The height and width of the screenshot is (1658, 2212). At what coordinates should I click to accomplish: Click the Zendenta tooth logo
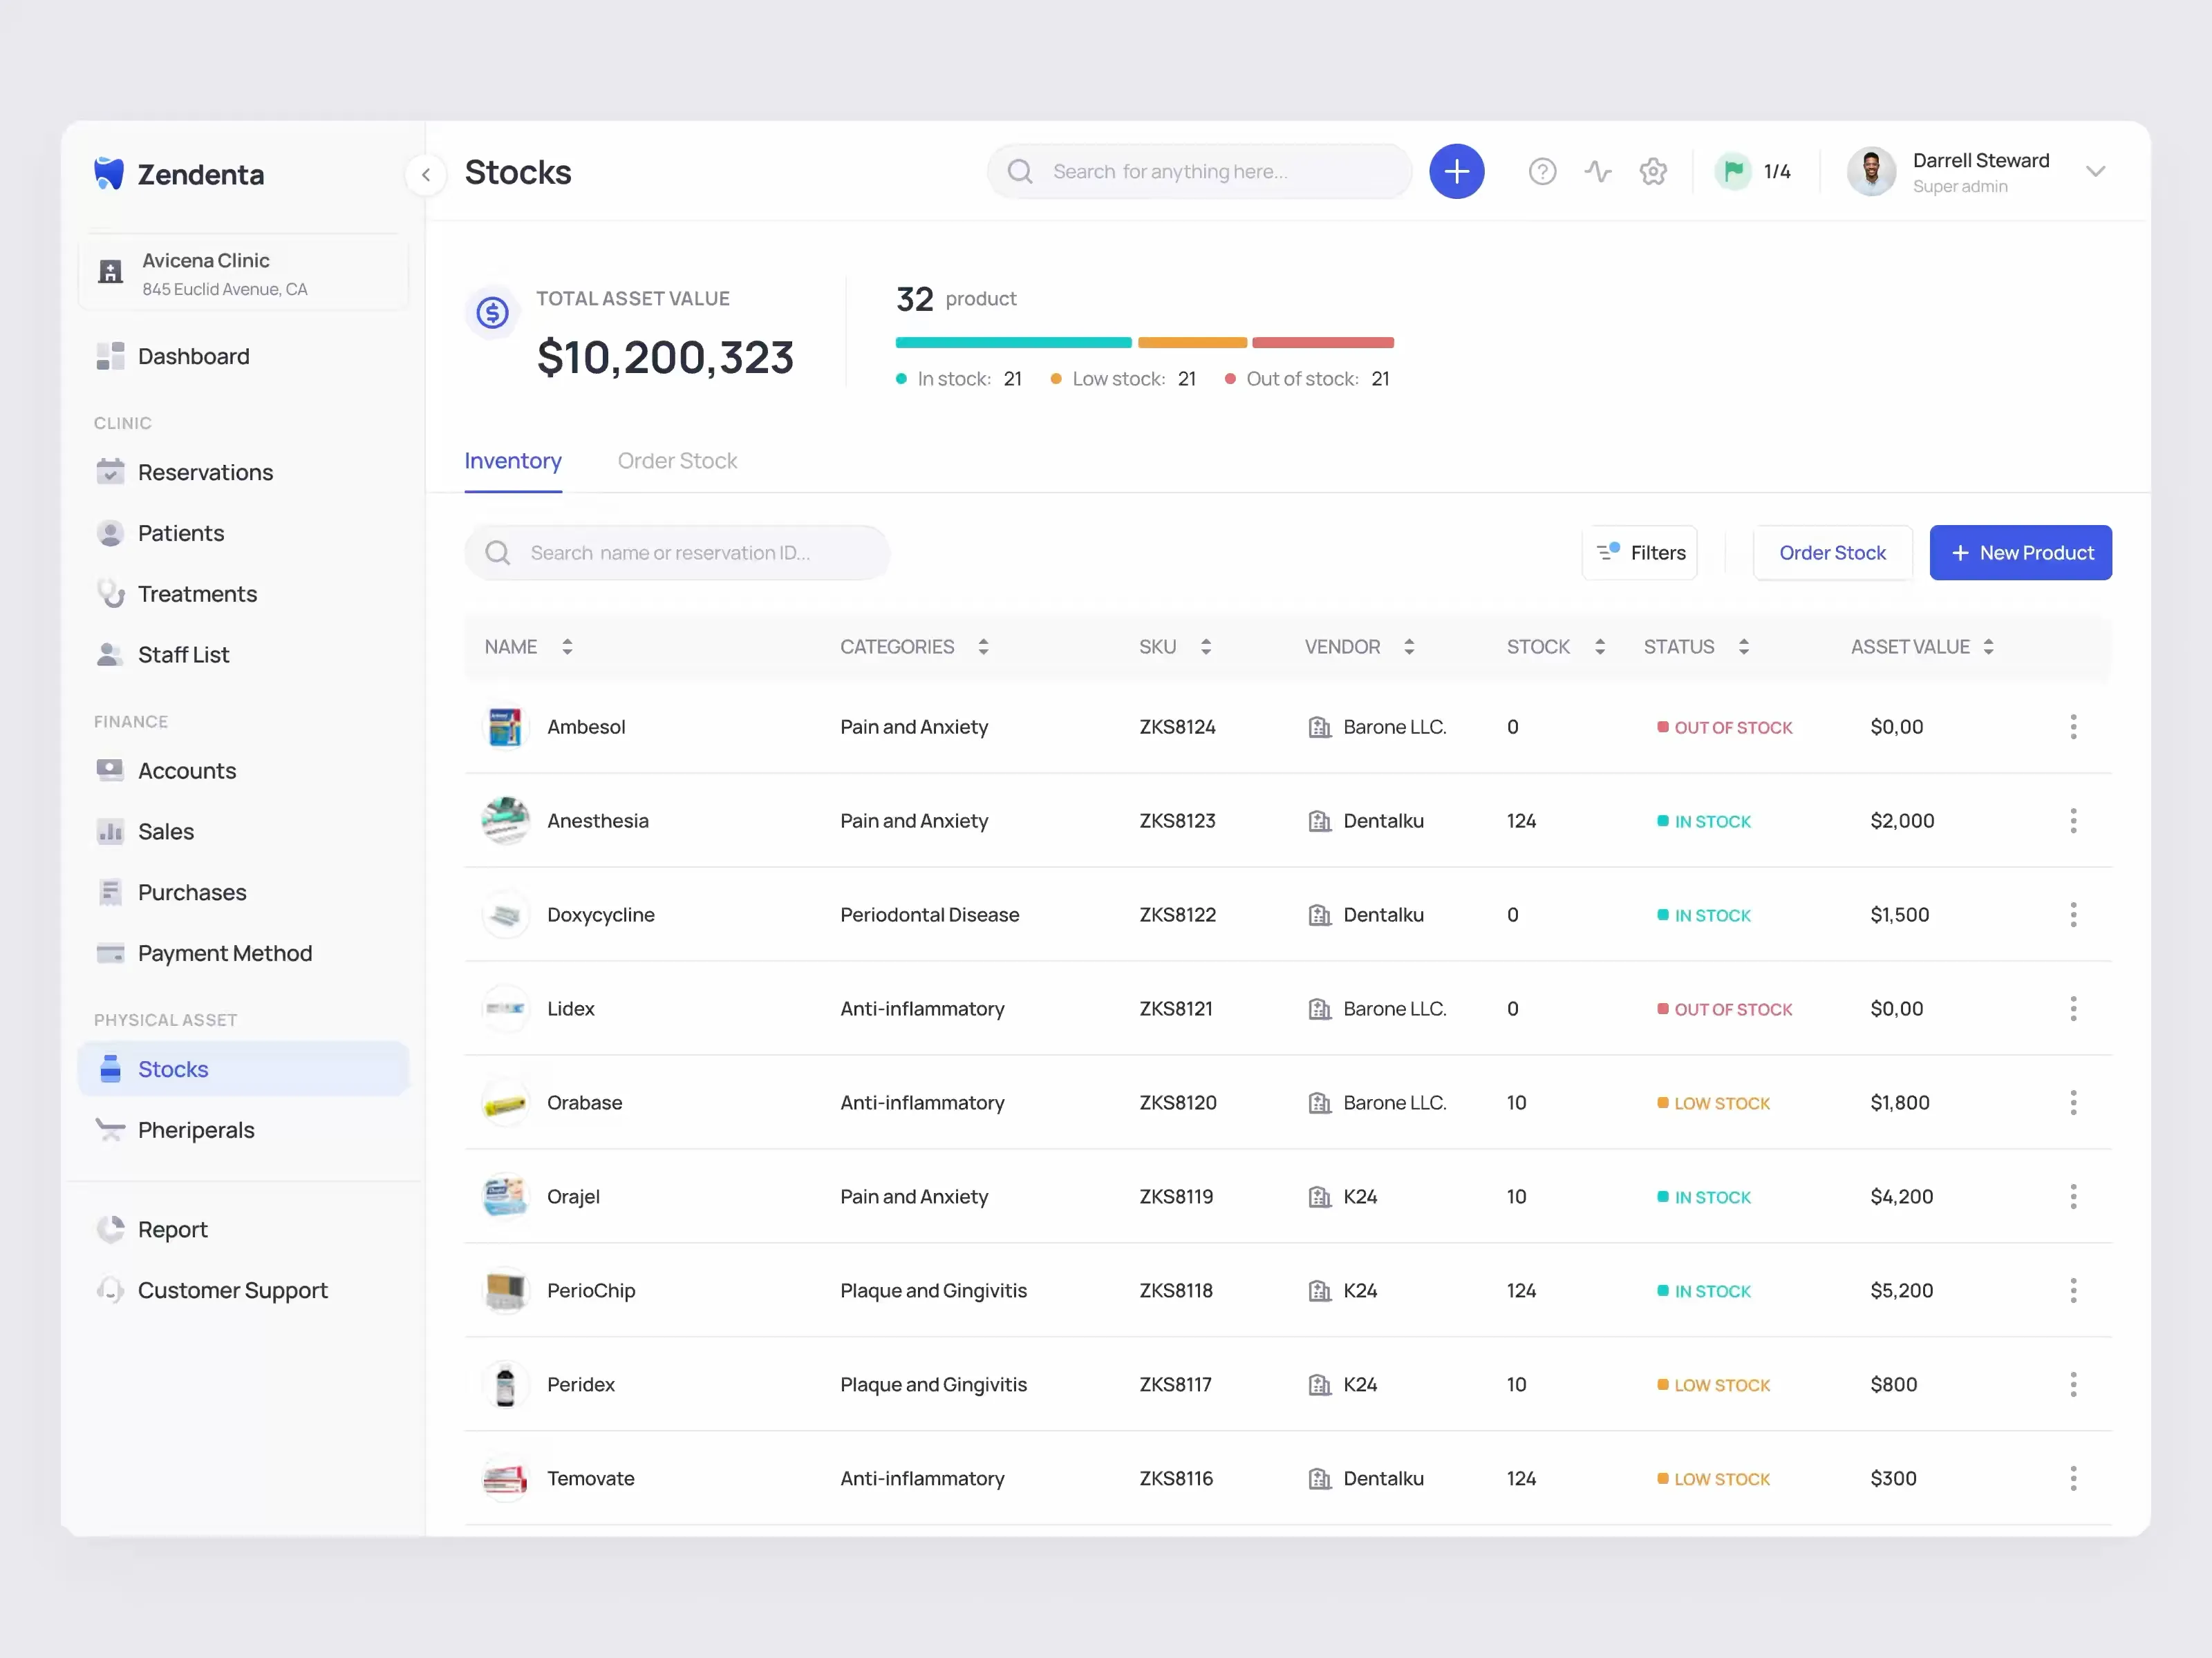pos(109,174)
